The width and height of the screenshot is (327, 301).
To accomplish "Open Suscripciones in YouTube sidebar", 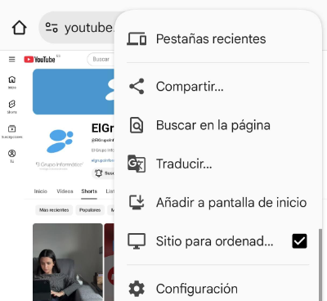I will tap(12, 132).
